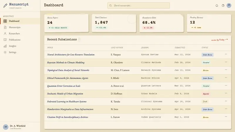Open Bayesian Methods in Climate Modeling paper
Screen dimensions: 235x132
point(66,62)
